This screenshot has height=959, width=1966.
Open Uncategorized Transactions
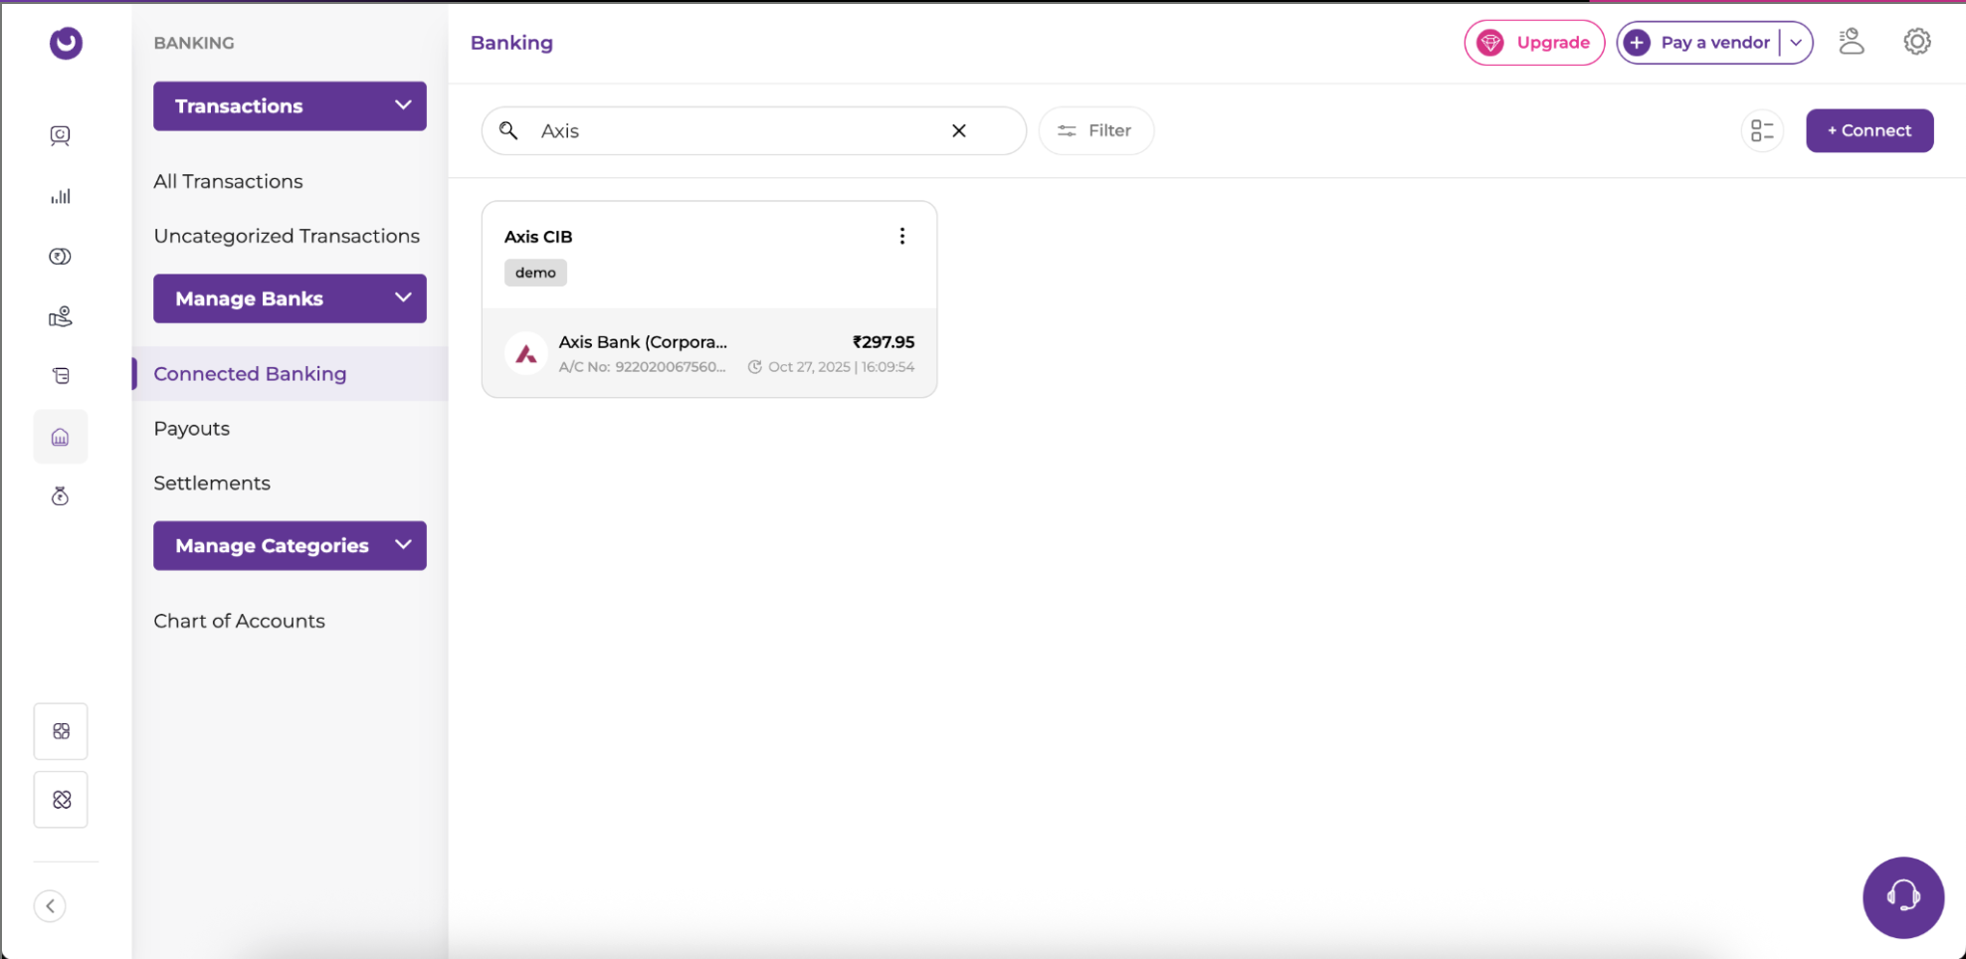[287, 236]
